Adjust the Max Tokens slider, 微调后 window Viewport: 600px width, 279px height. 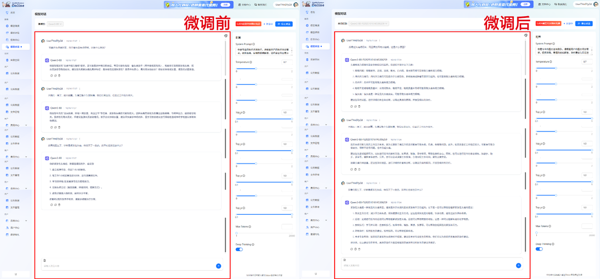pyautogui.click(x=564, y=232)
